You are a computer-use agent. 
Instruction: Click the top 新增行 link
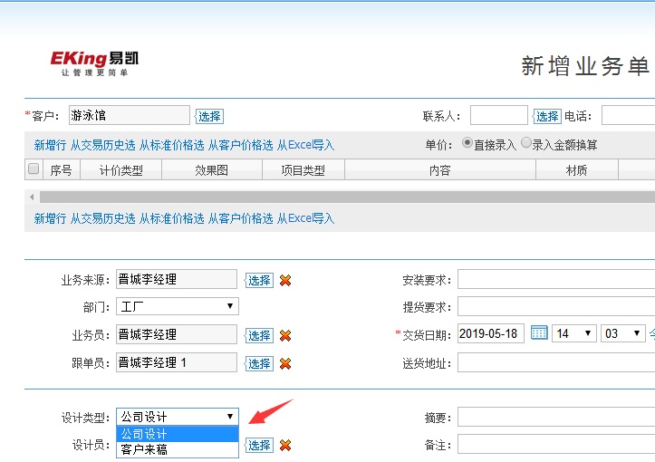pyautogui.click(x=50, y=145)
